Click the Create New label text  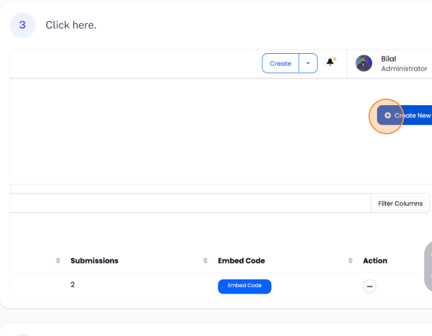[x=413, y=115]
